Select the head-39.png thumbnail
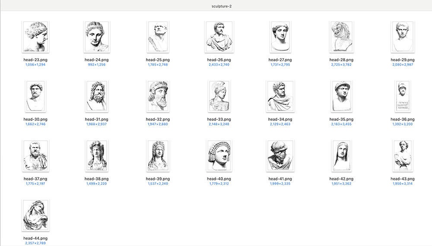The height and width of the screenshot is (246, 432). click(158, 156)
